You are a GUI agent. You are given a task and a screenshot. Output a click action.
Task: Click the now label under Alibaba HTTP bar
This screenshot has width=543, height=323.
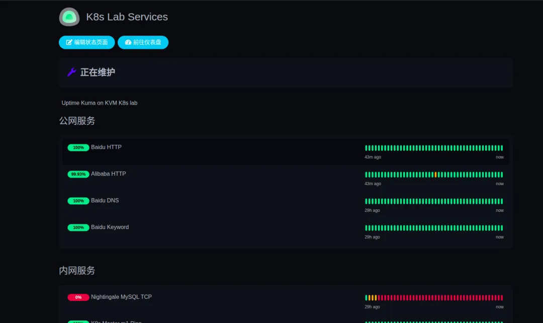pyautogui.click(x=500, y=184)
